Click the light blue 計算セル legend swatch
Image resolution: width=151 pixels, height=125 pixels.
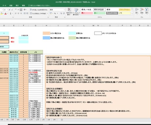pyautogui.click(x=72, y=33)
